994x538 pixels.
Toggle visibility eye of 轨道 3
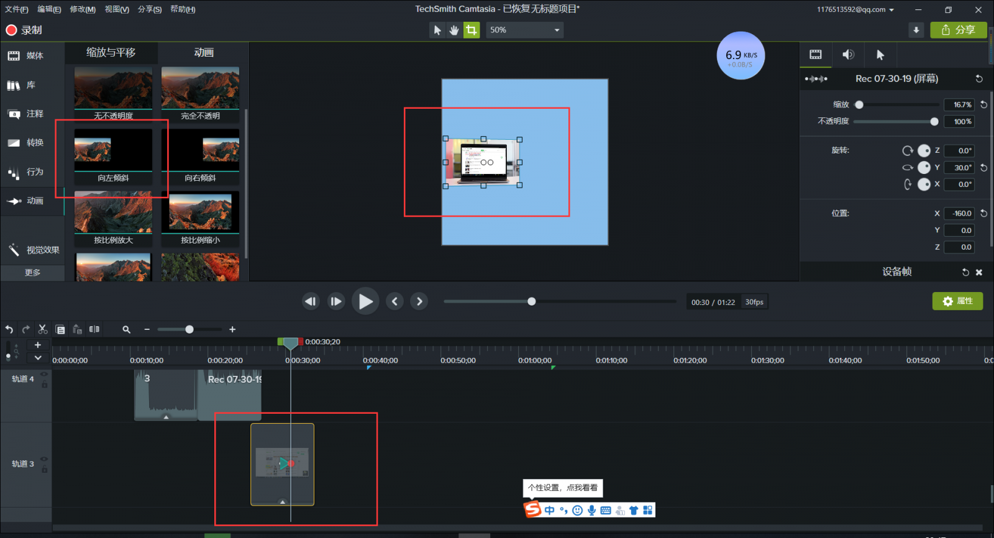[x=44, y=459]
